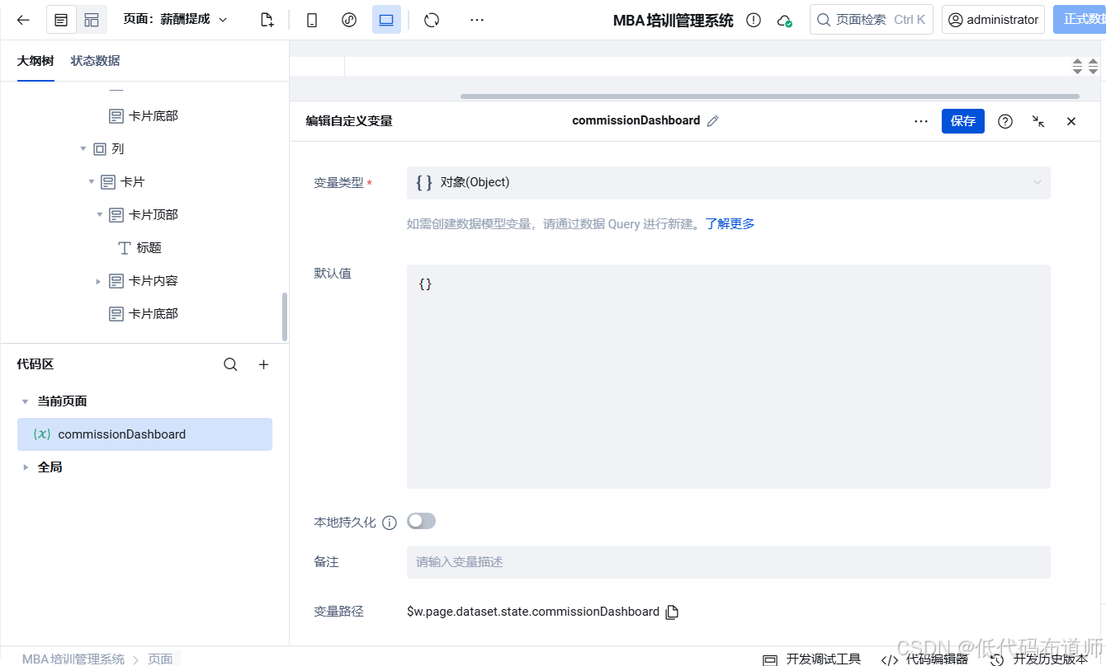The height and width of the screenshot is (666, 1106).
Task: Open the component layout panel icon
Action: (92, 20)
